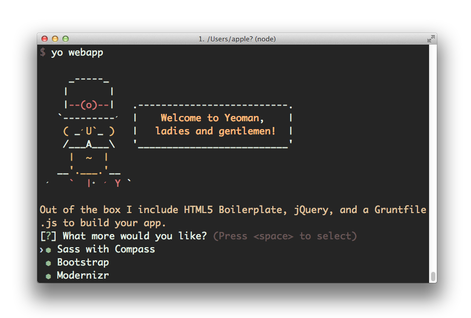
Task: Click the '$' shell prompt symbol
Action: point(43,52)
